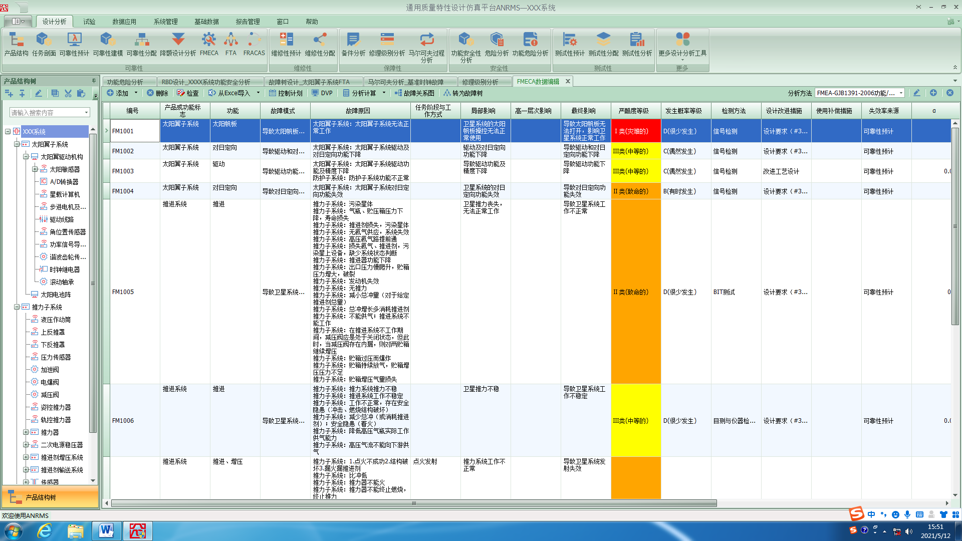Open 测试性分配 tool
This screenshot has width=962, height=541.
click(x=603, y=44)
